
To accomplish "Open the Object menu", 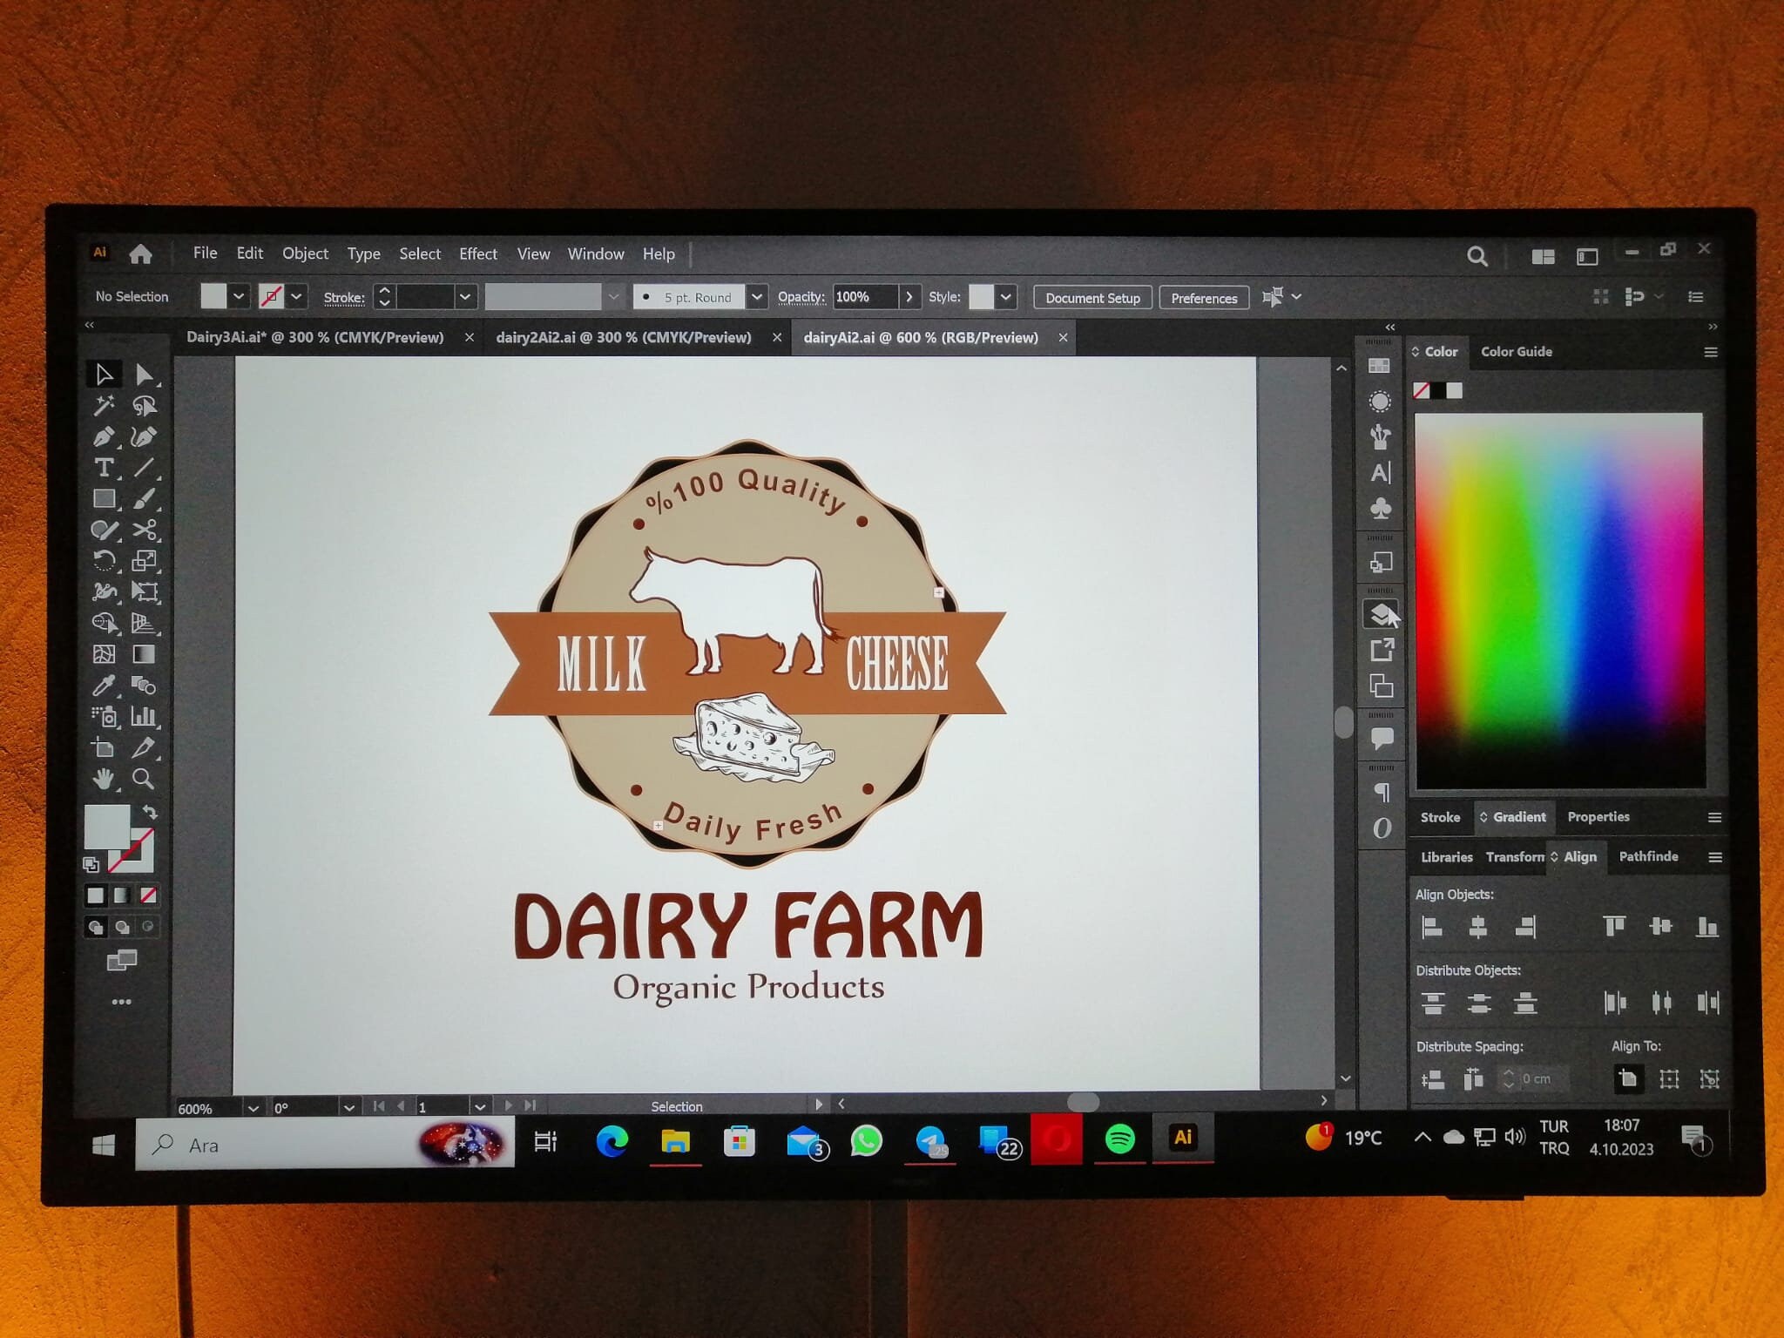I will click(305, 253).
